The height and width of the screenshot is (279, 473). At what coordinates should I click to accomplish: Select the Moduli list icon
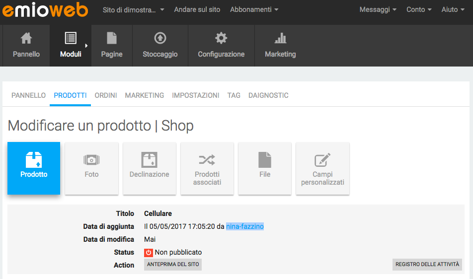[71, 38]
